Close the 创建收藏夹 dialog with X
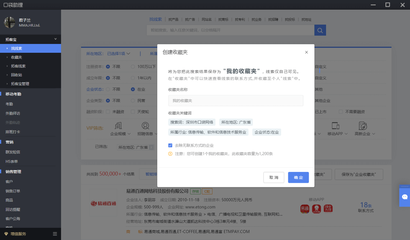The width and height of the screenshot is (410, 240). click(x=306, y=52)
